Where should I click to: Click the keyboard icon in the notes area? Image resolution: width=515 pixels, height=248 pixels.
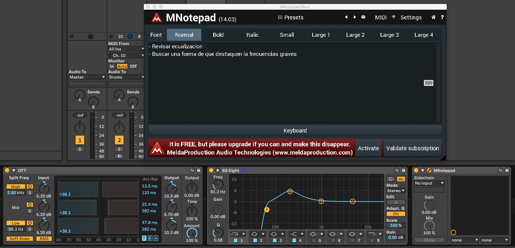(428, 83)
